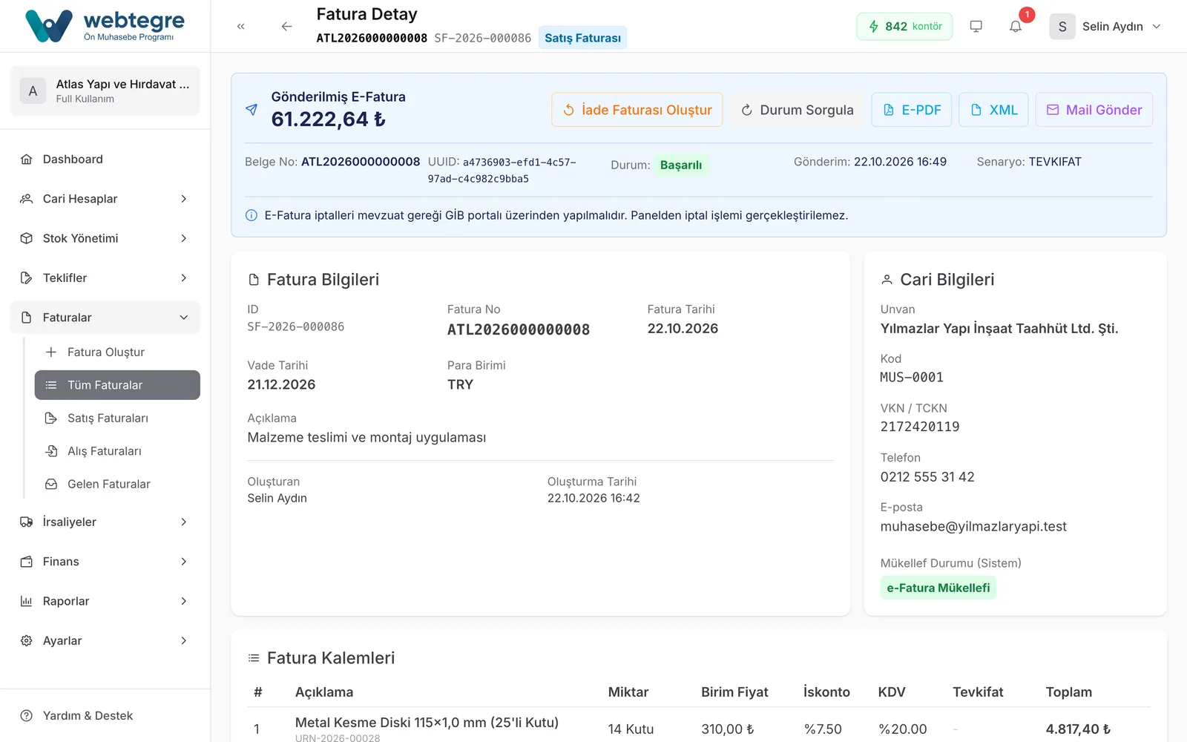Open notifications bell icon
The height and width of the screenshot is (742, 1187).
pyautogui.click(x=1016, y=27)
